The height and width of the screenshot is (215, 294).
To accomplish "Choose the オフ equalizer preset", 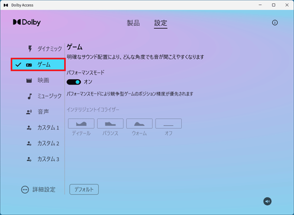I will (168, 124).
